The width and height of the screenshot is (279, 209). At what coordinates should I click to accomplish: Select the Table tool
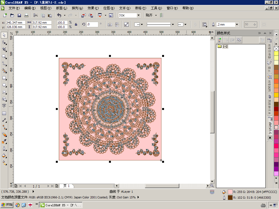click(x=4, y=113)
